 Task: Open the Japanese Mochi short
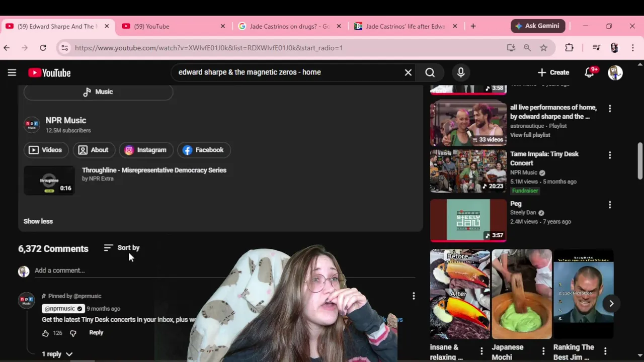(522, 294)
